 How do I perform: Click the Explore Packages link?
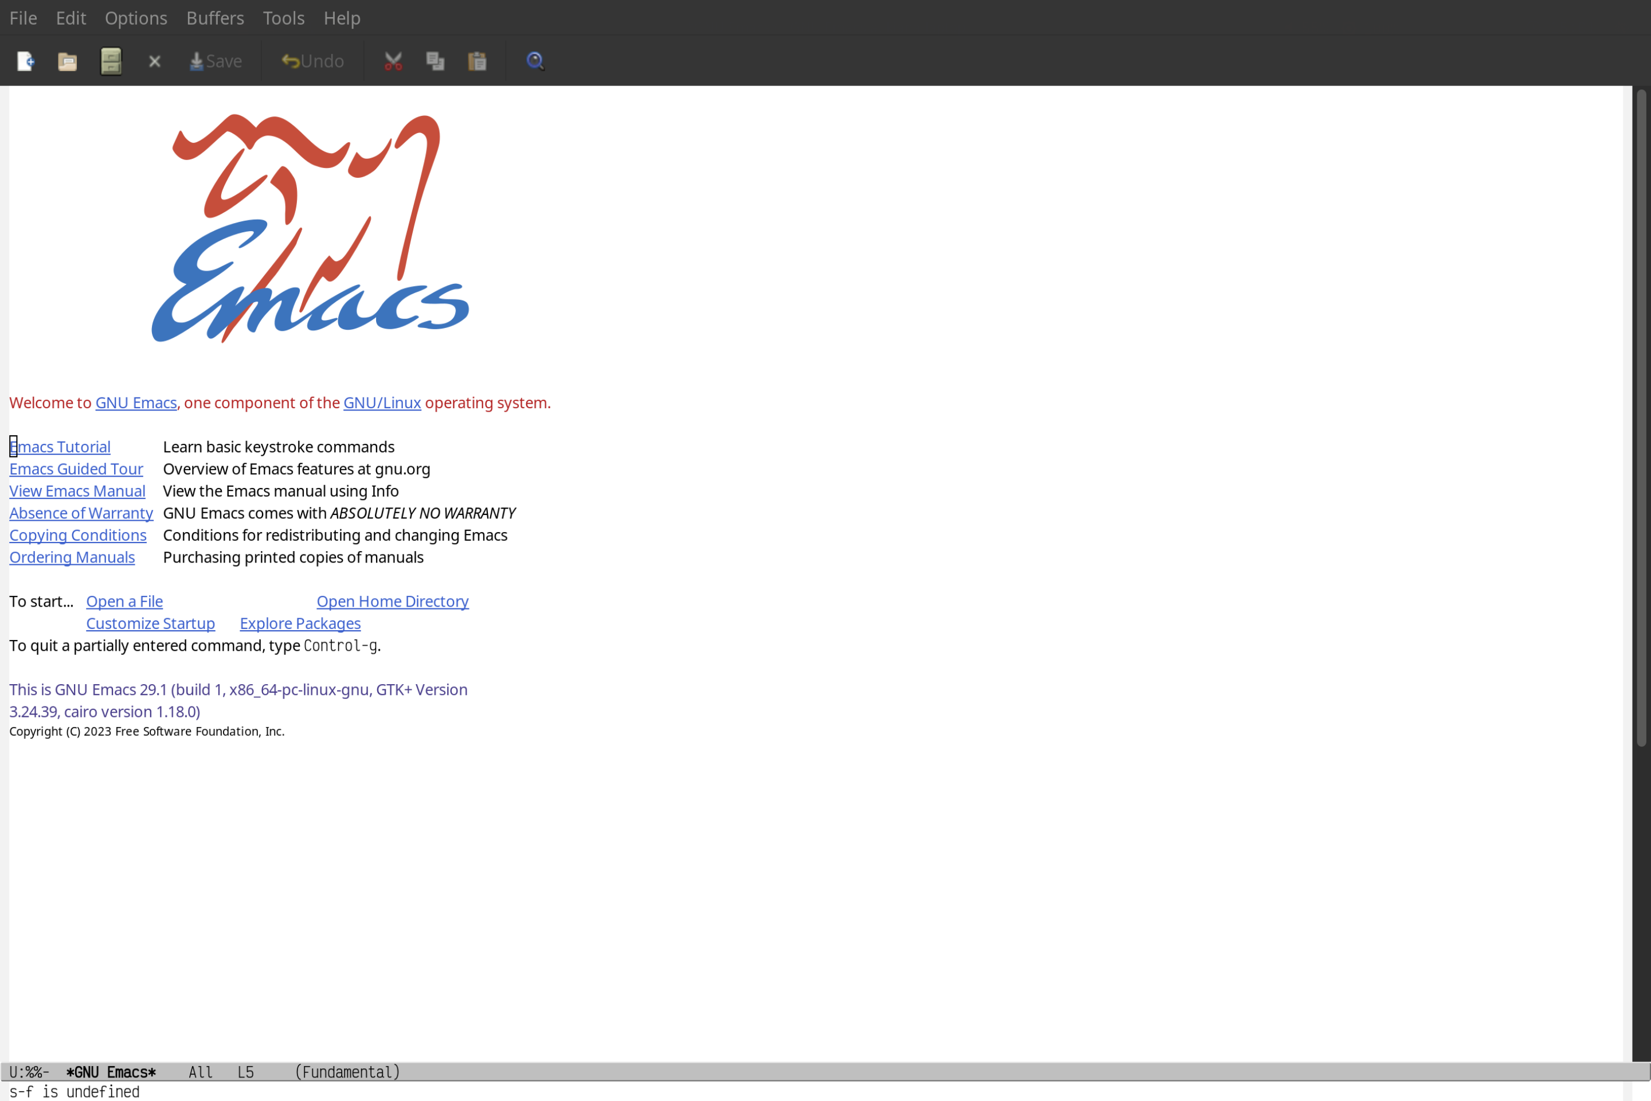tap(300, 623)
